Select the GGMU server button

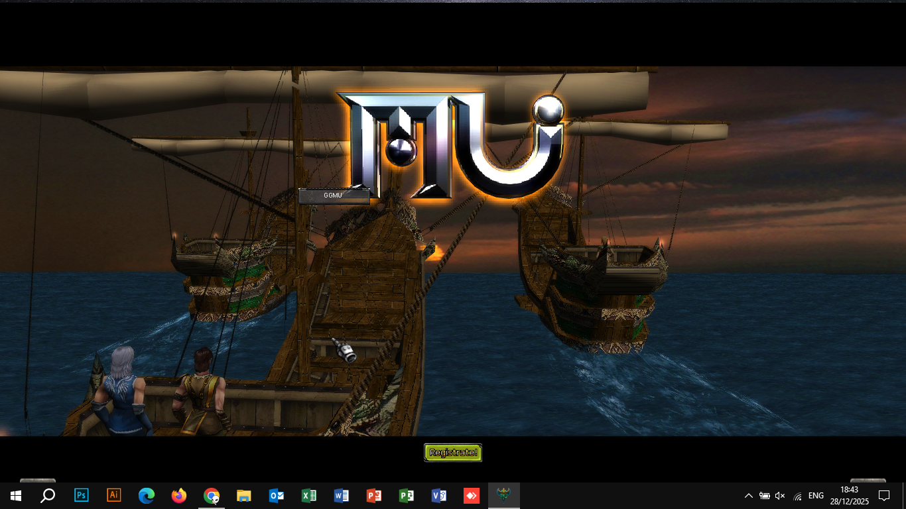(x=334, y=196)
